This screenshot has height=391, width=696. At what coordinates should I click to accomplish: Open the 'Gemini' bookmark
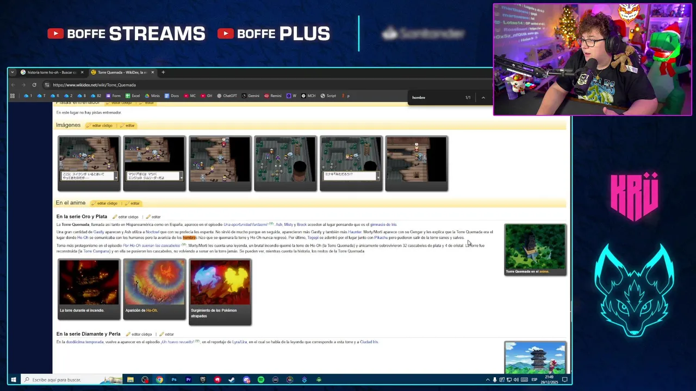point(251,96)
